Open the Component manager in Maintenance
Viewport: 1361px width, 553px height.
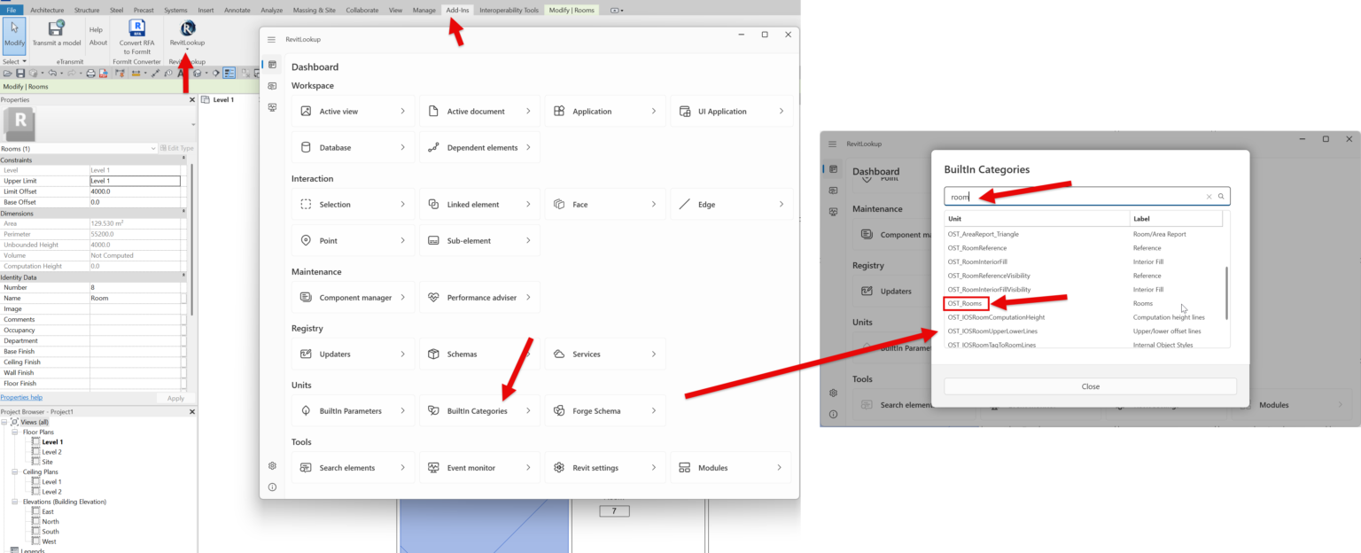coord(353,297)
